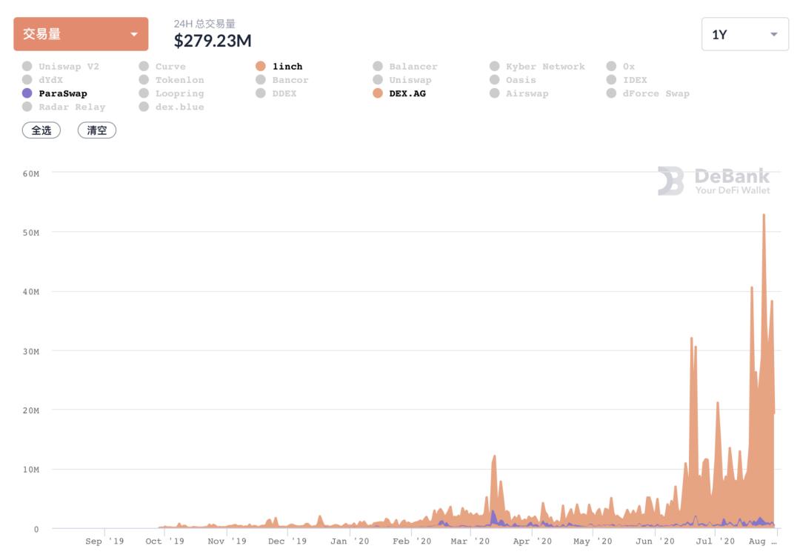The image size is (800, 560).
Task: Click the Apr '20 x-axis label
Action: coord(532,541)
